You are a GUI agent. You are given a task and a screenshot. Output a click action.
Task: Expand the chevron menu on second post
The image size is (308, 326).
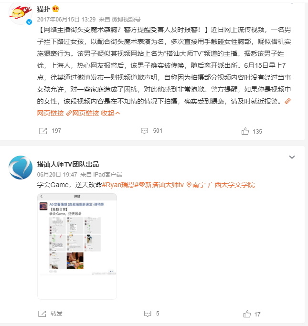pyautogui.click(x=292, y=157)
